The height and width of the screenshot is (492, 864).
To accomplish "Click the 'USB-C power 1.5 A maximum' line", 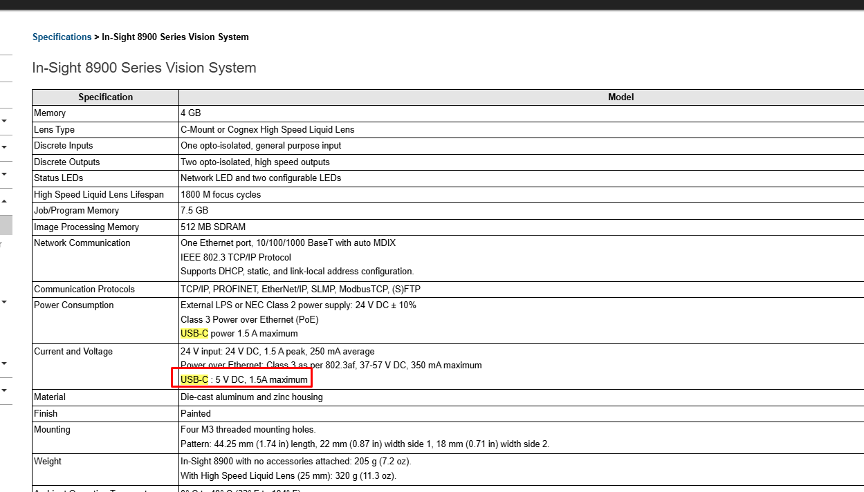I will tap(239, 333).
